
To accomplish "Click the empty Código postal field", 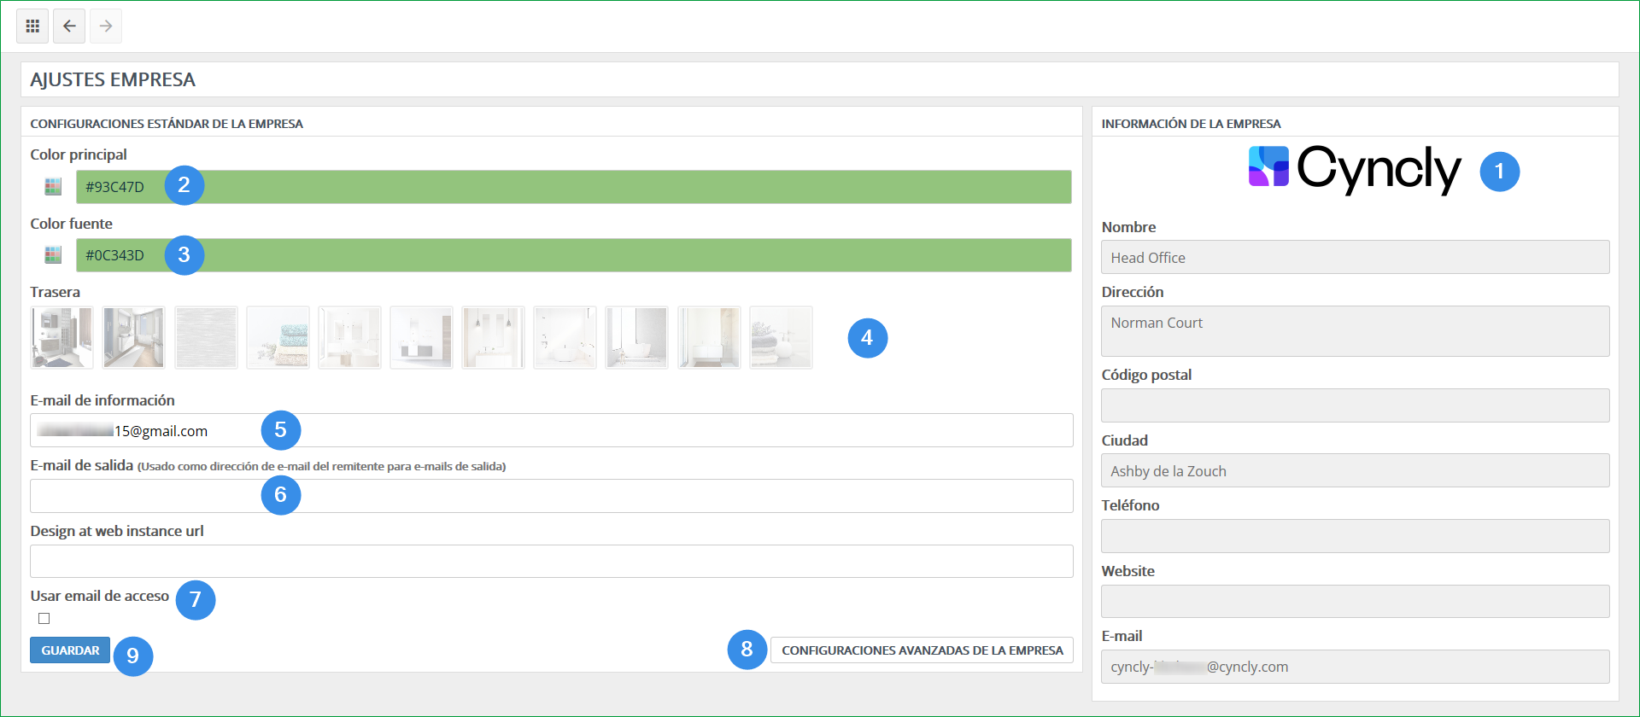I will pos(1355,405).
